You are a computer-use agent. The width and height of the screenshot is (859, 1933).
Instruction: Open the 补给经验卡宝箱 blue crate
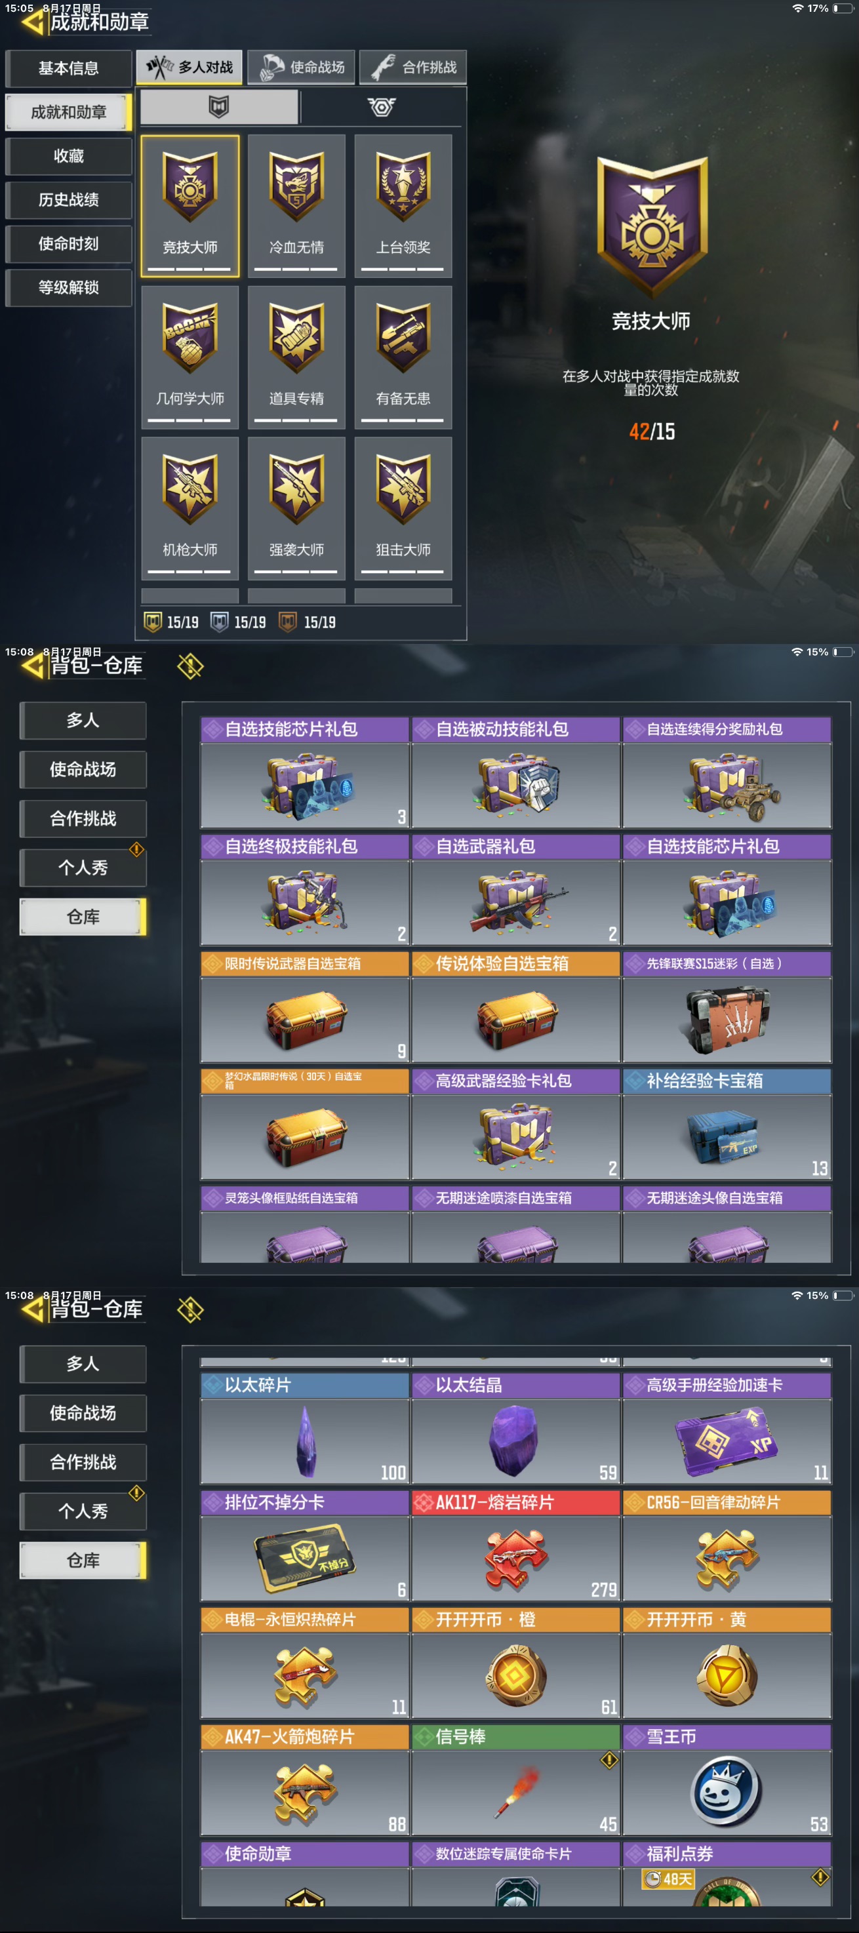tap(727, 1124)
